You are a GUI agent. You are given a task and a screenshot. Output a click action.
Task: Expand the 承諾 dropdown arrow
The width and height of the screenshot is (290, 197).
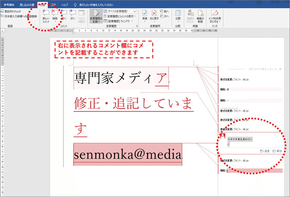[145, 22]
